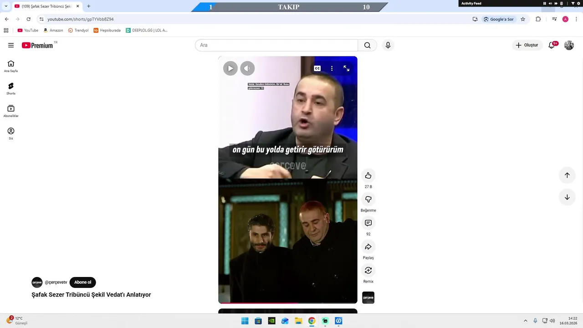The width and height of the screenshot is (583, 328).
Task: Reload the page
Action: [x=28, y=19]
